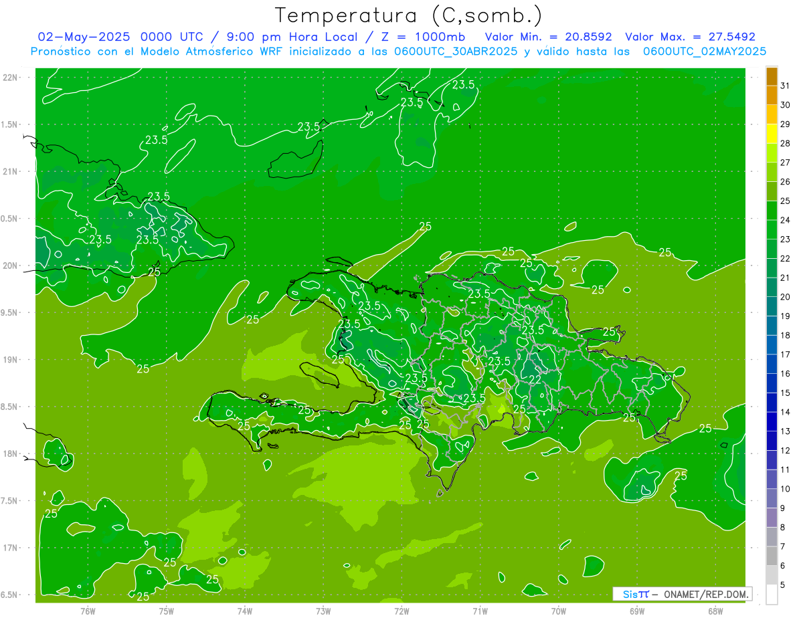Click the '7.5N' latitude label
803x620 pixels.
pos(10,501)
